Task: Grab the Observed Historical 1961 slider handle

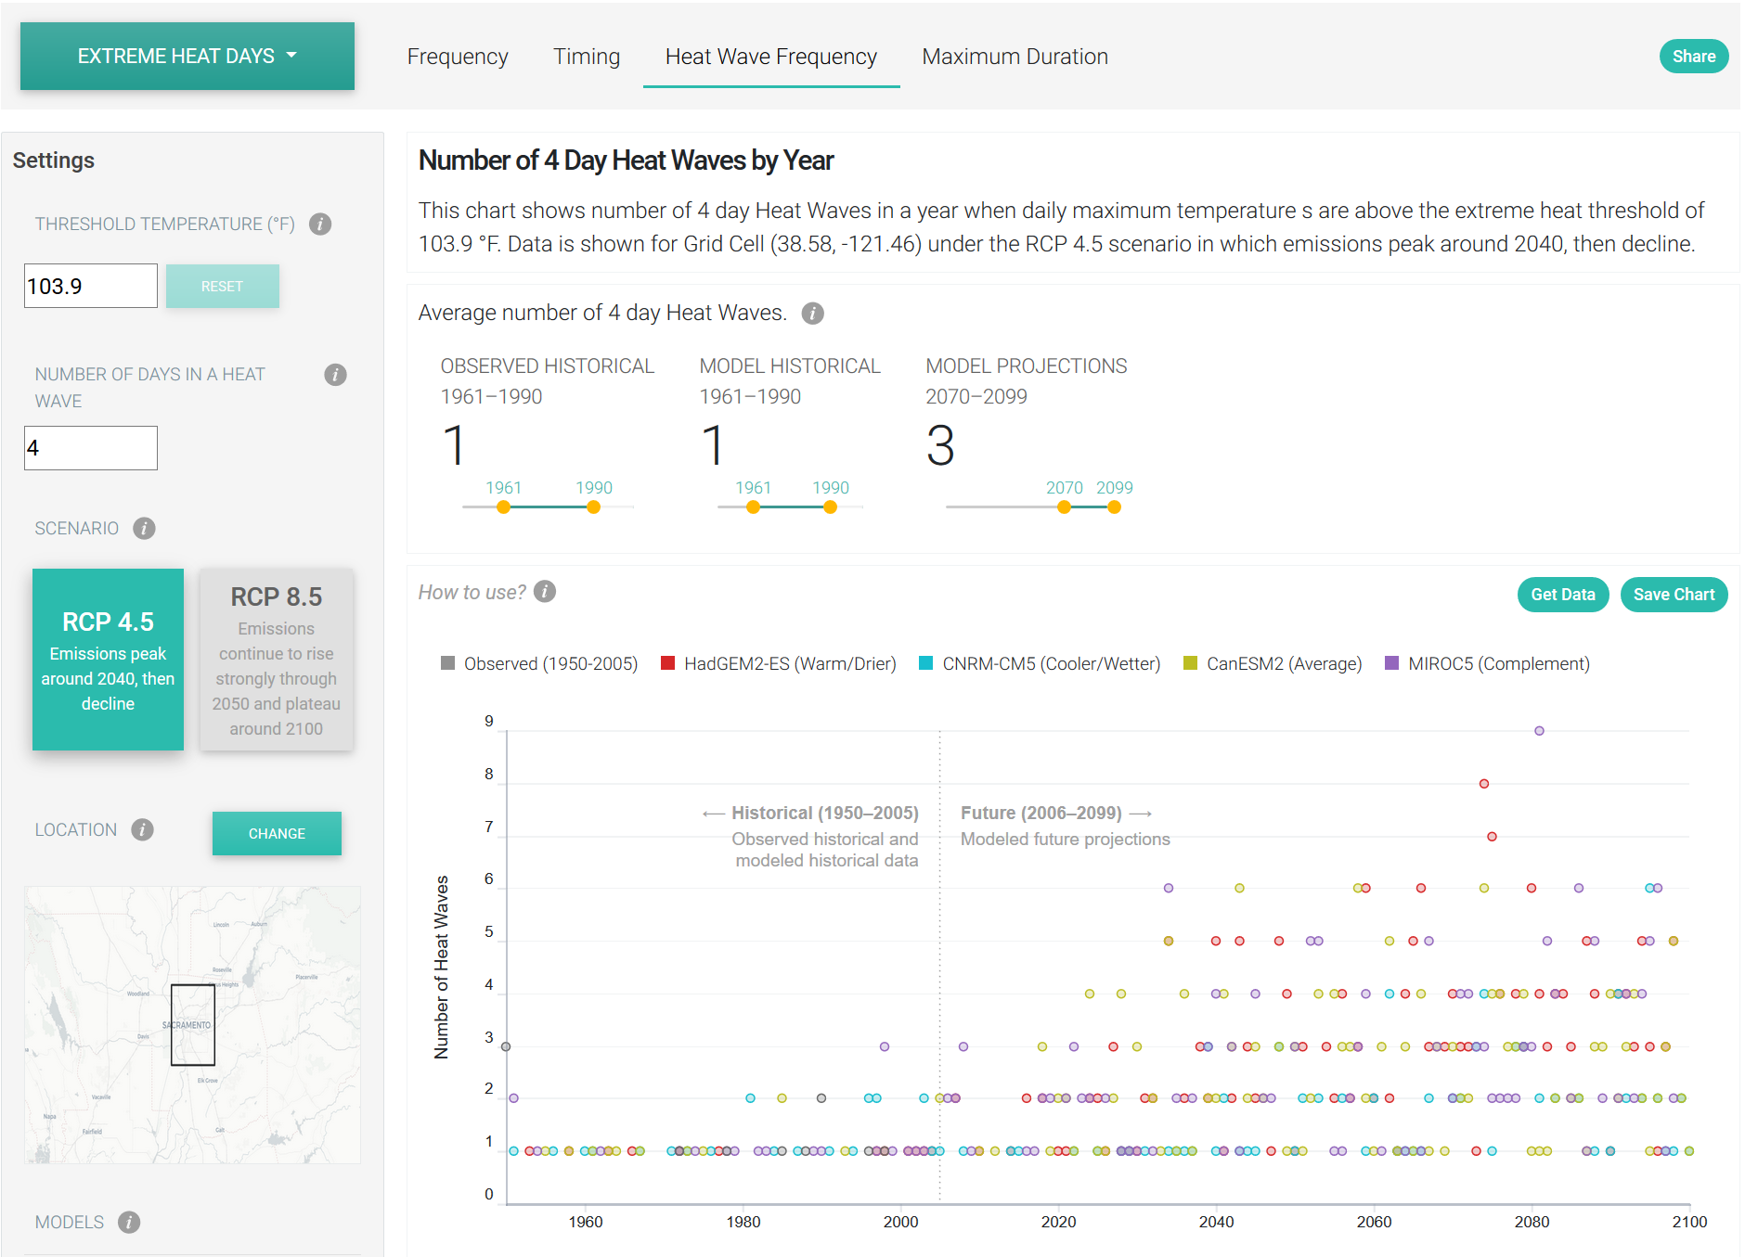Action: [x=503, y=507]
